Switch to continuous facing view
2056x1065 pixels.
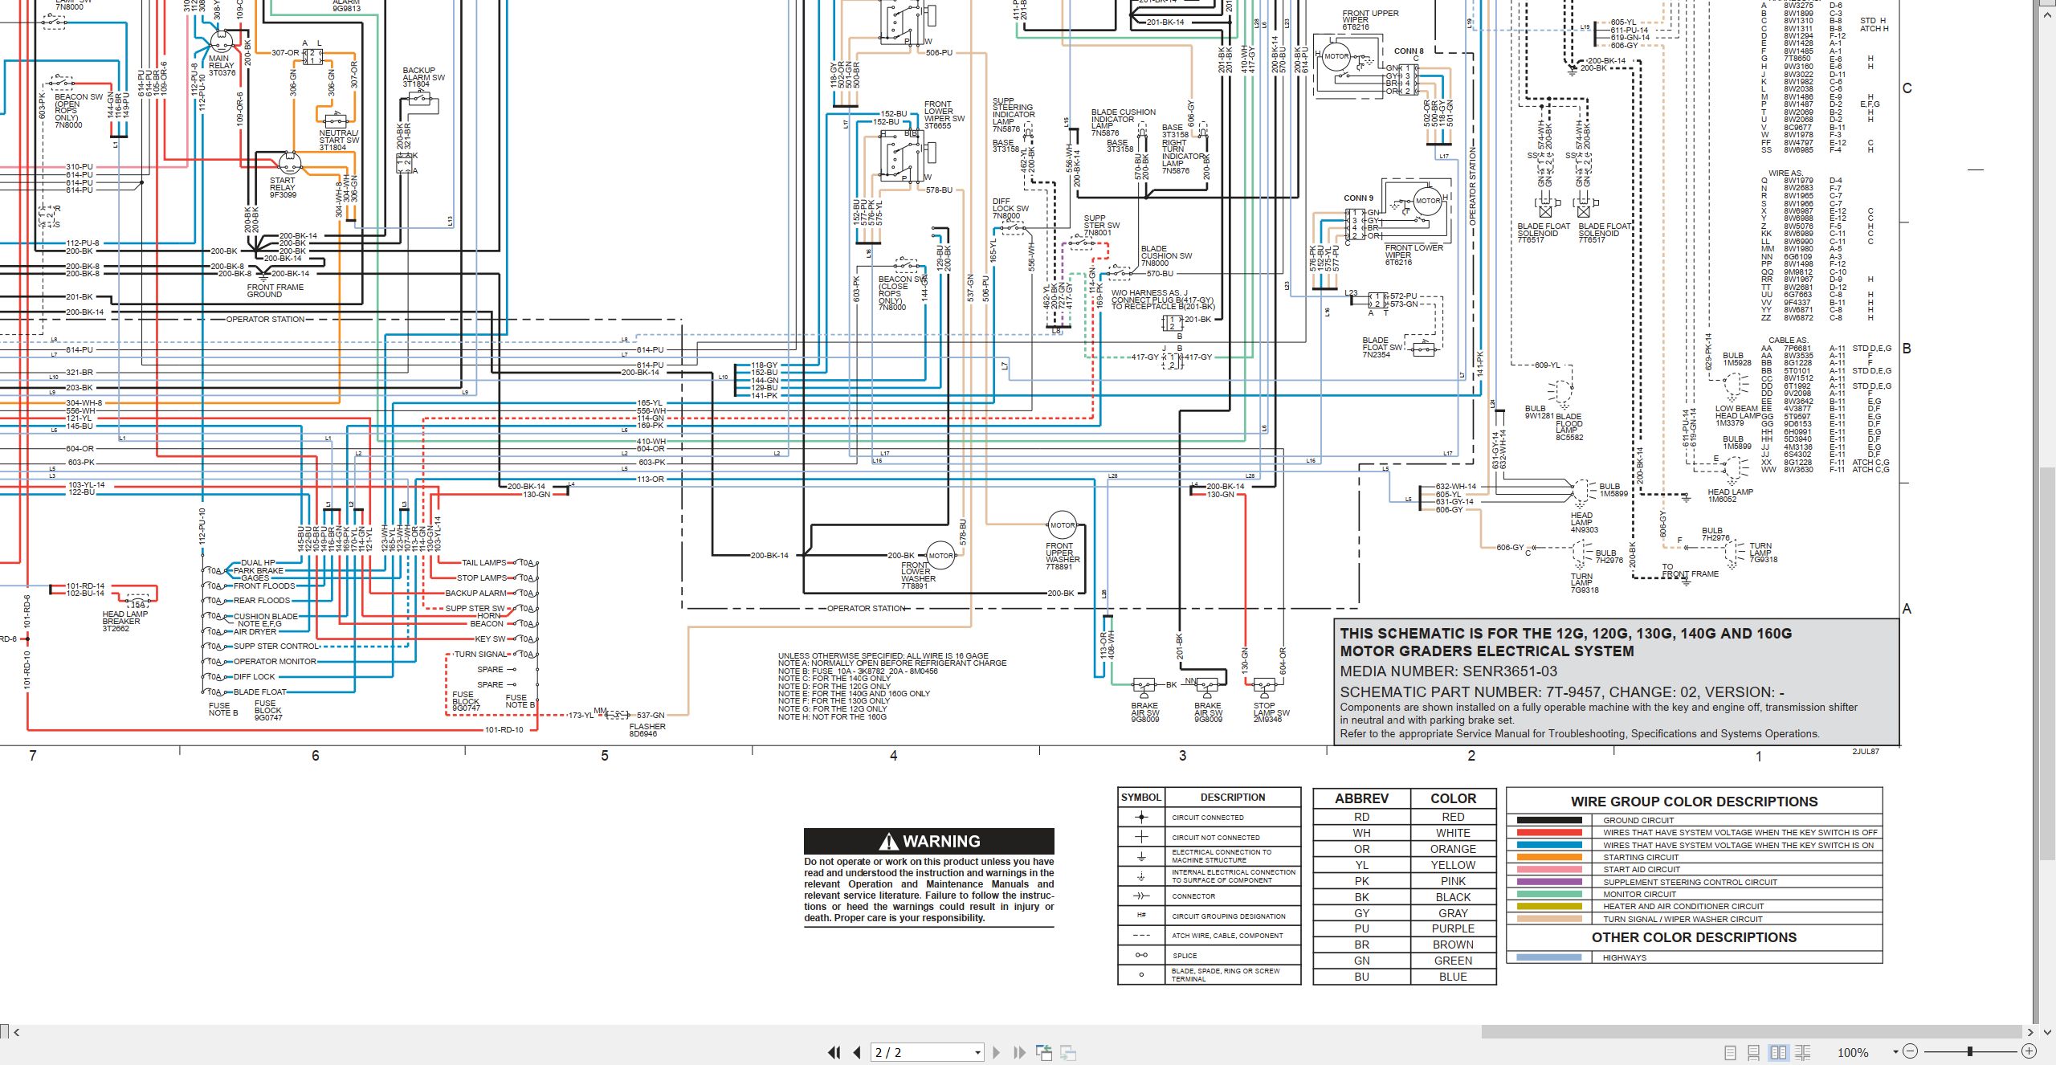tap(1802, 1052)
